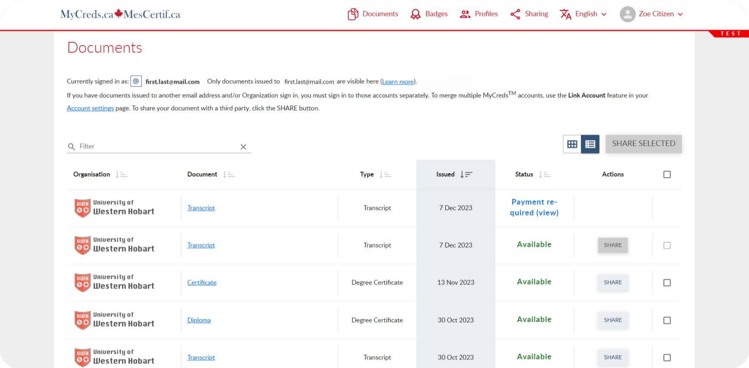
Task: Expand the Zoe Citizen account menu arrow
Action: (680, 14)
